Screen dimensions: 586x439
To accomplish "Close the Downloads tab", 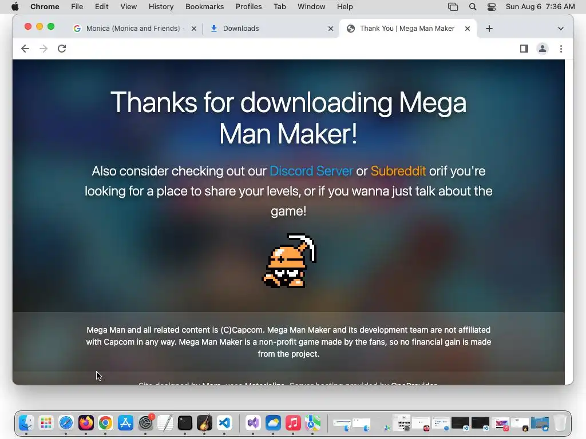I will tap(330, 29).
